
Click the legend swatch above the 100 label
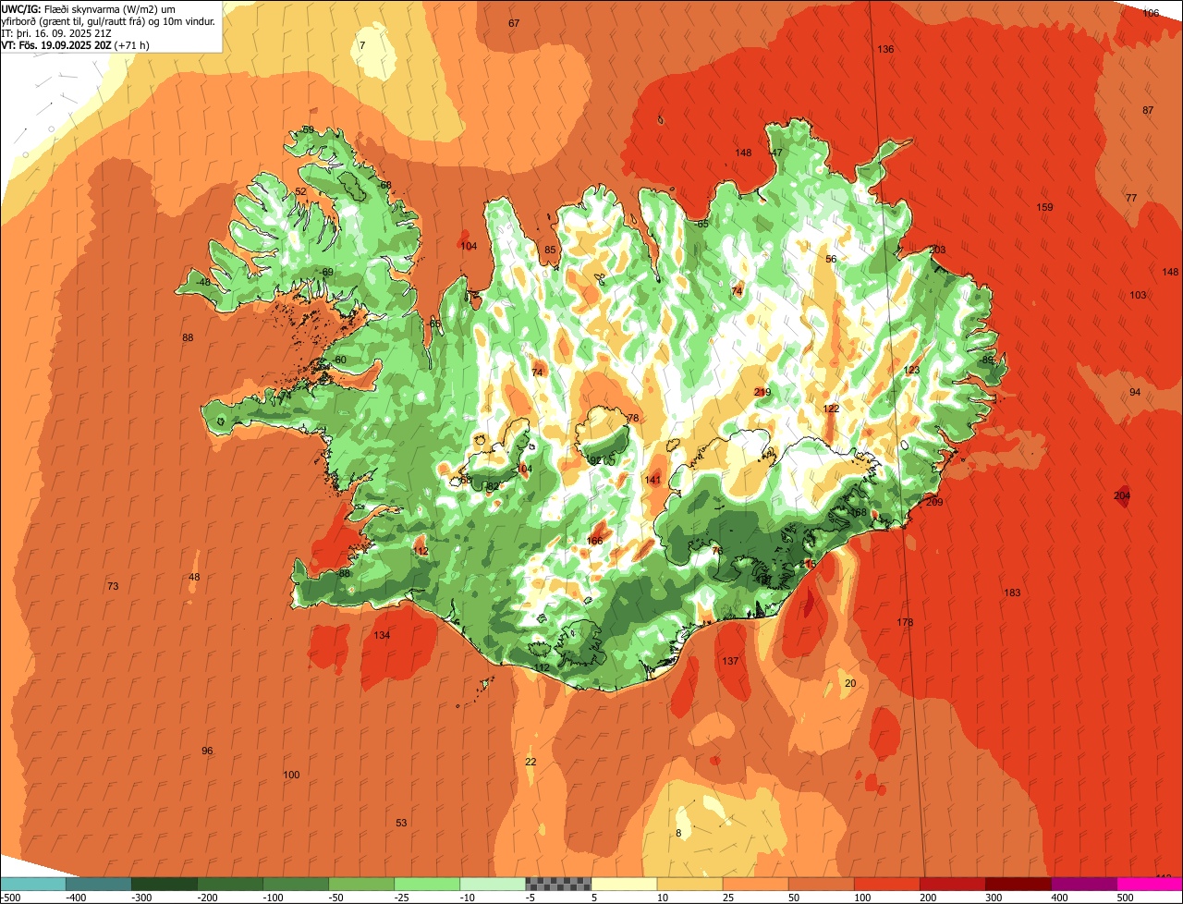887,884
